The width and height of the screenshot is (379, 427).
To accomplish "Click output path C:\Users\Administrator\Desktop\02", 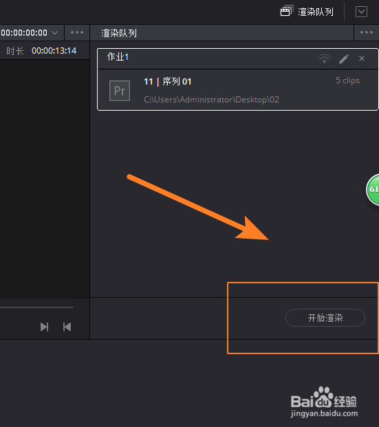I will point(211,100).
